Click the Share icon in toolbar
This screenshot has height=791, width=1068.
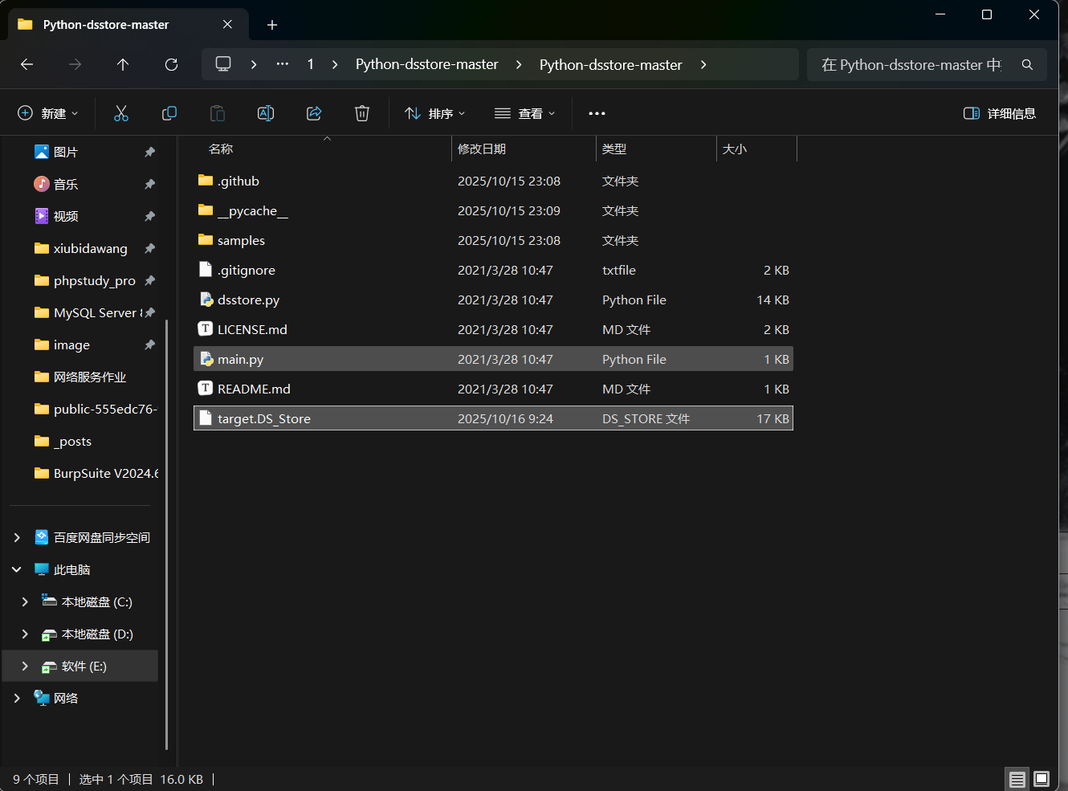(x=314, y=113)
